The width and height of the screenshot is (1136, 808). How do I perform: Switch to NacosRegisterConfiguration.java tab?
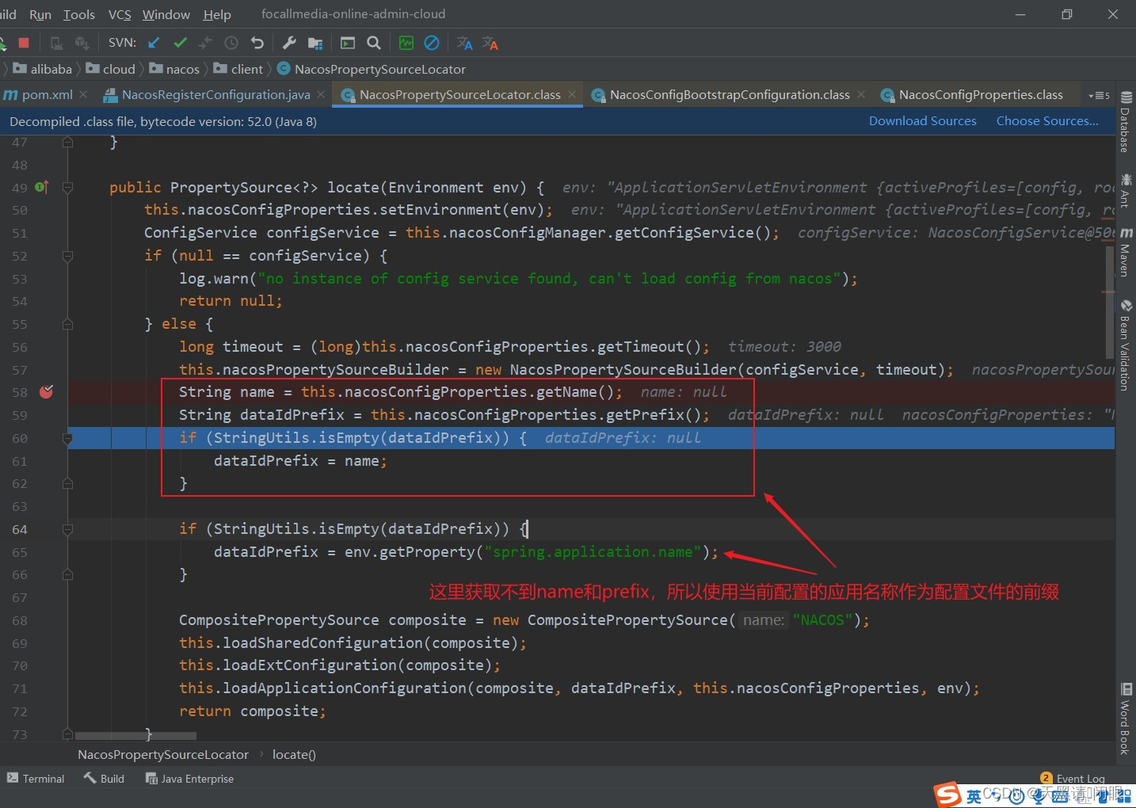coord(215,94)
